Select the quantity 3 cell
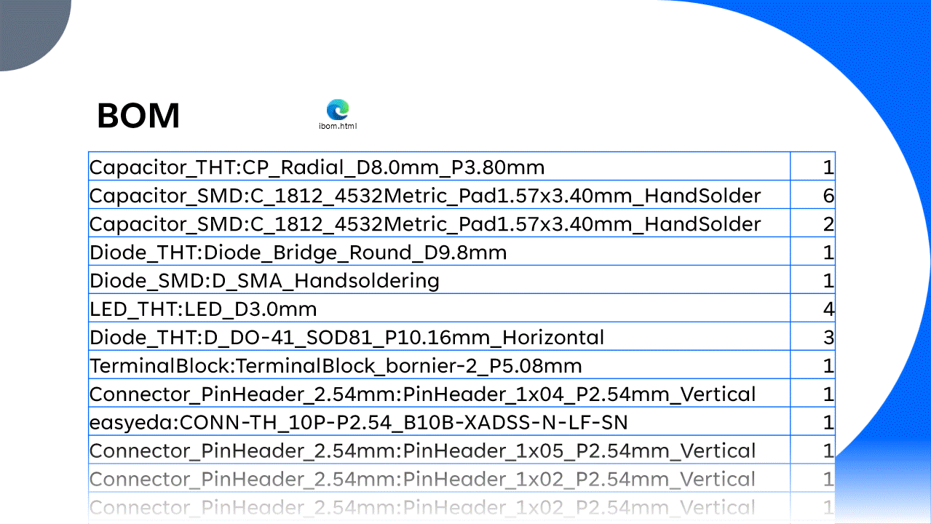 (812, 338)
